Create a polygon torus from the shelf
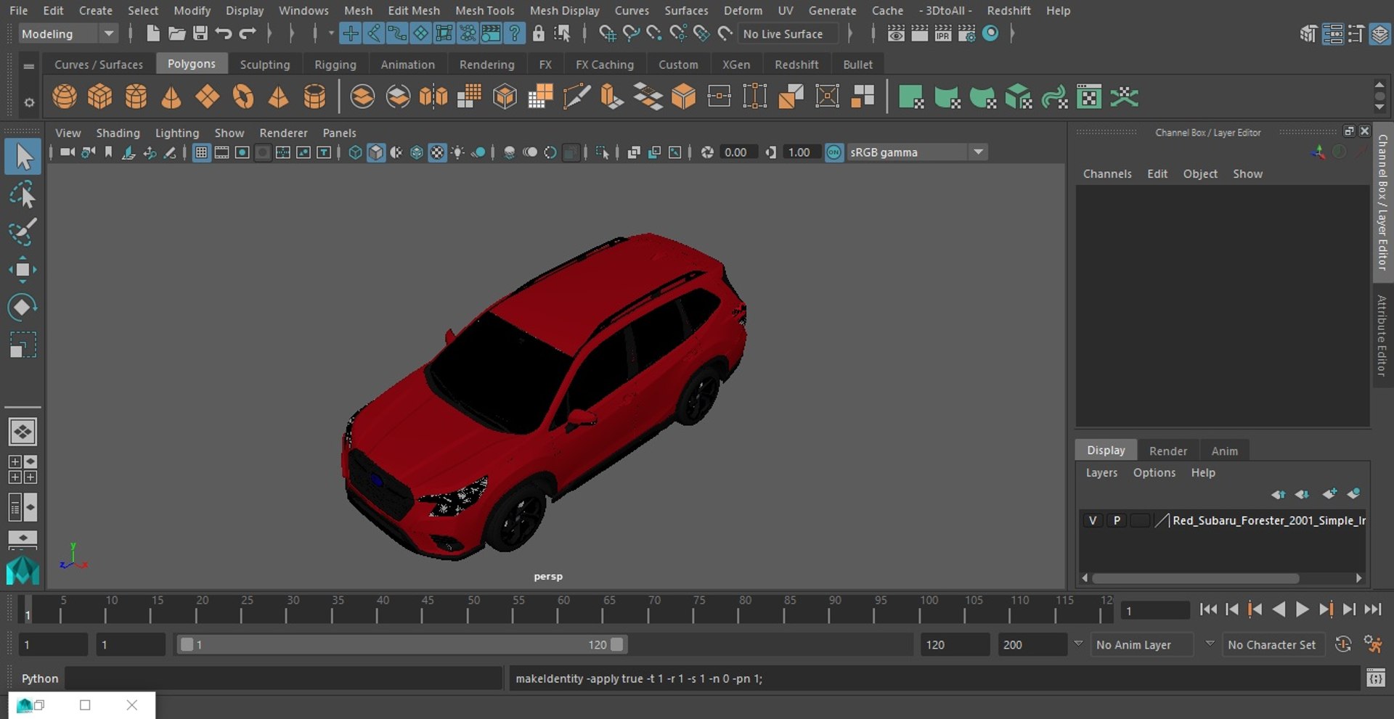This screenshot has width=1394, height=719. point(243,96)
